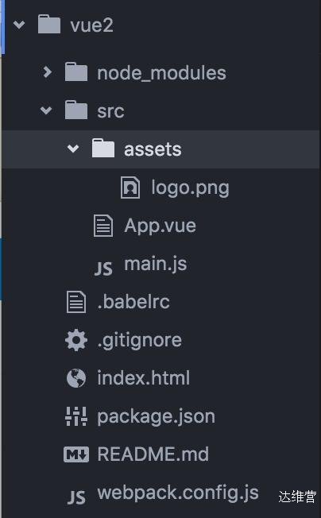321x518 pixels.
Task: Open the .babelrc file
Action: click(133, 302)
